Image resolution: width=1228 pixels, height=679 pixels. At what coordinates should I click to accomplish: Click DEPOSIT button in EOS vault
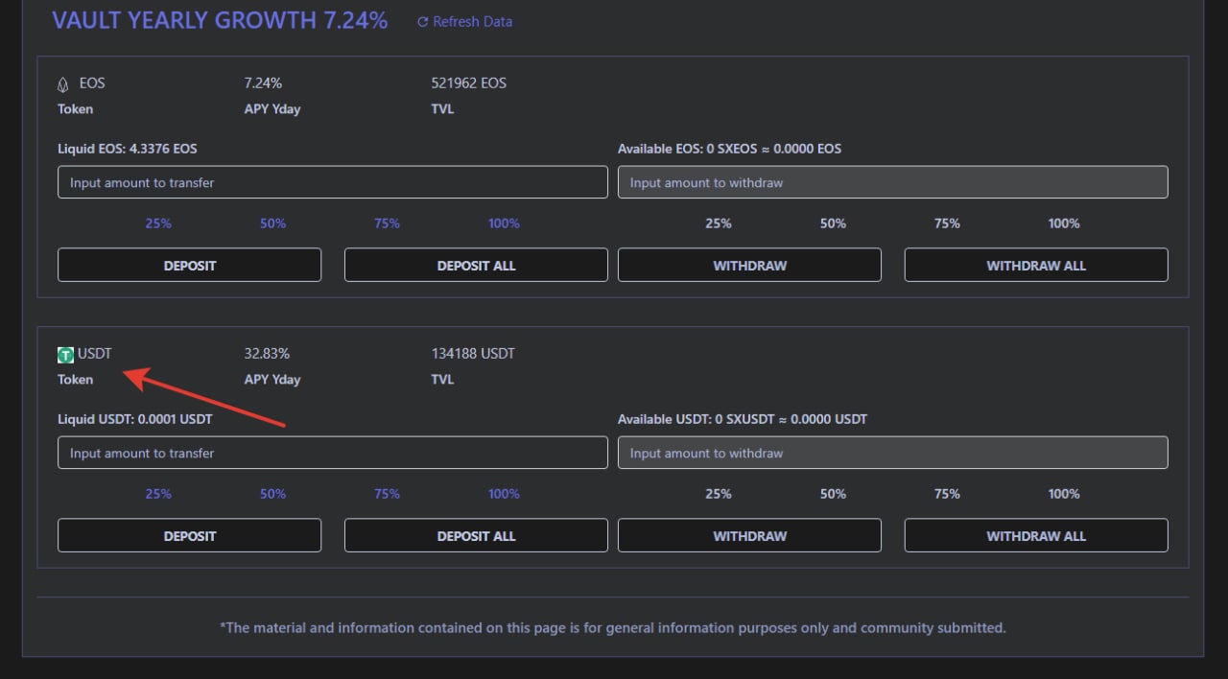coord(189,265)
